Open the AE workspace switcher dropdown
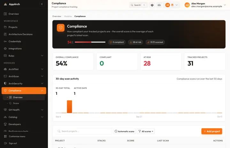 pos(172,5)
